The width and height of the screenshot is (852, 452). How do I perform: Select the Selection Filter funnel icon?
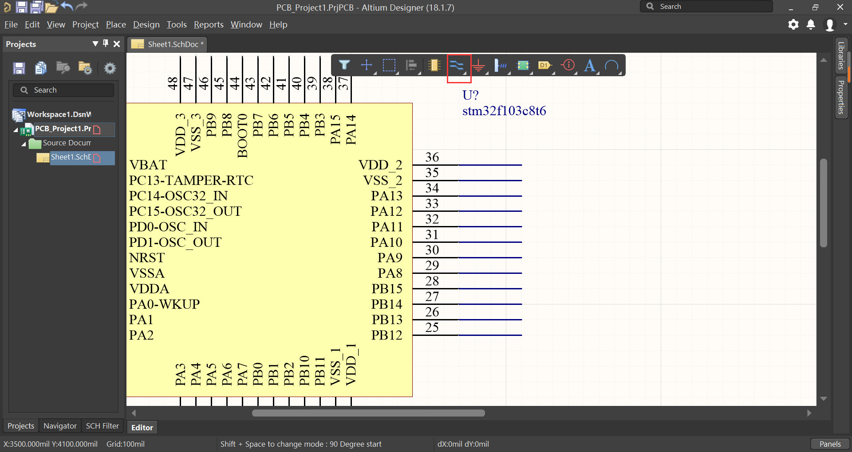(344, 66)
